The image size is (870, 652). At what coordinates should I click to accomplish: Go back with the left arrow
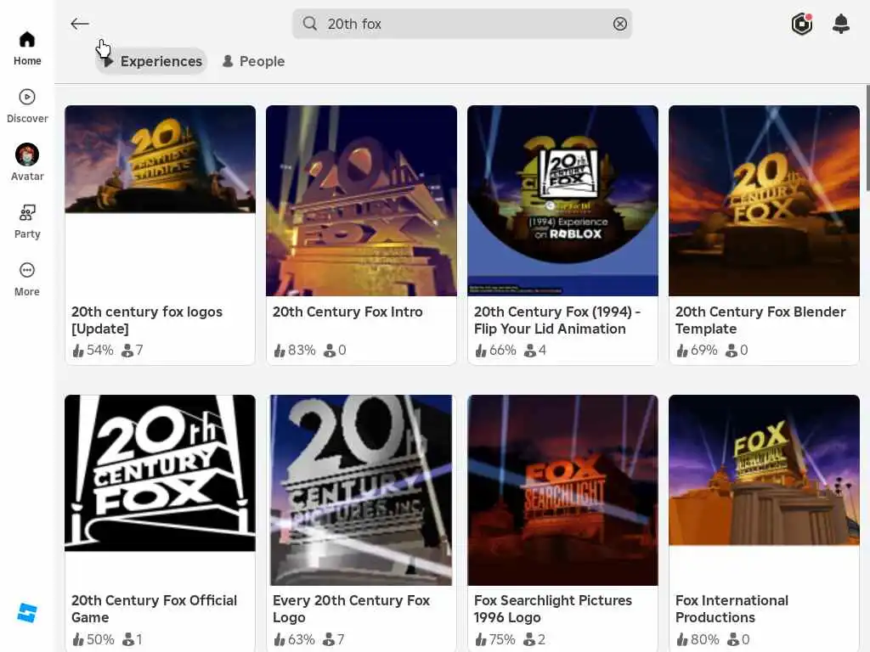80,24
